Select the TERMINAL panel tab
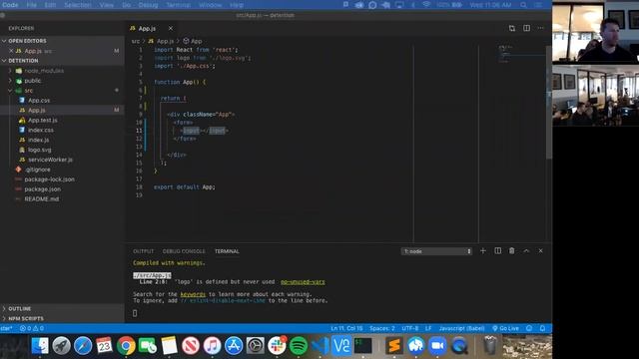The image size is (639, 359). [227, 251]
